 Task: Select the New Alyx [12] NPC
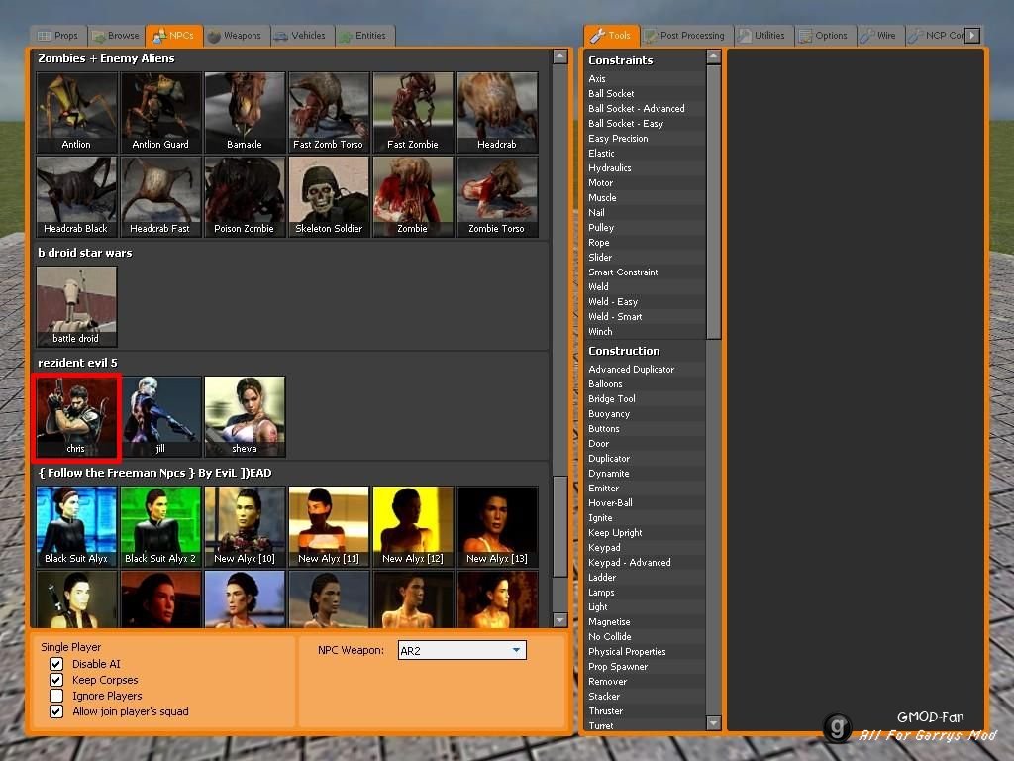pos(413,526)
